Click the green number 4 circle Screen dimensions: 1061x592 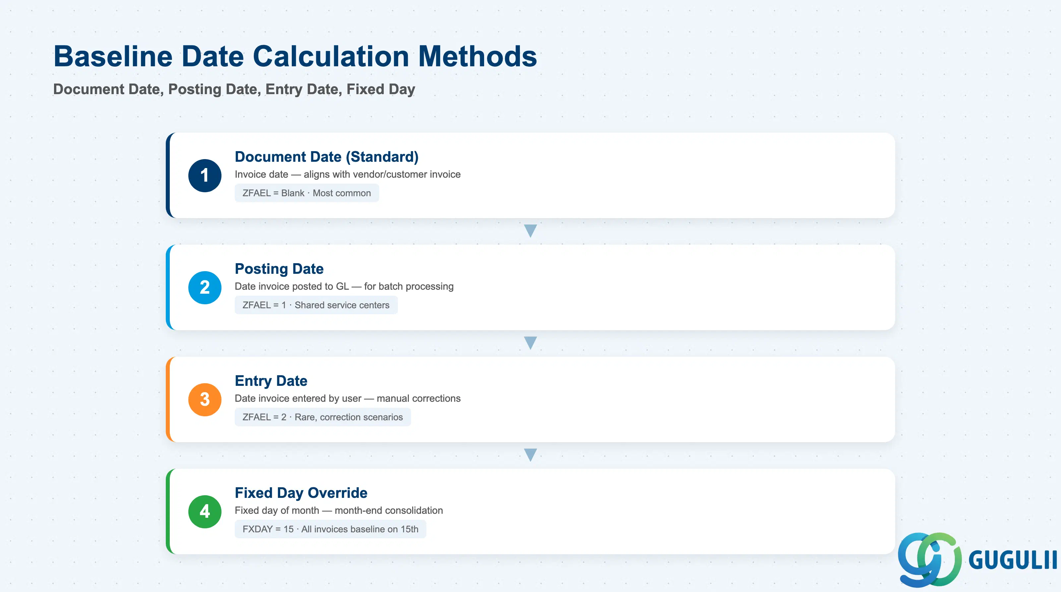coord(205,511)
